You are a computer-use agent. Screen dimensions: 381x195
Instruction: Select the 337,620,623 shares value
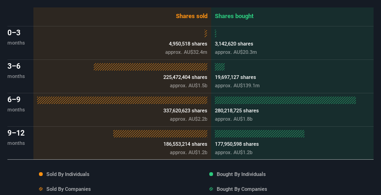point(186,110)
